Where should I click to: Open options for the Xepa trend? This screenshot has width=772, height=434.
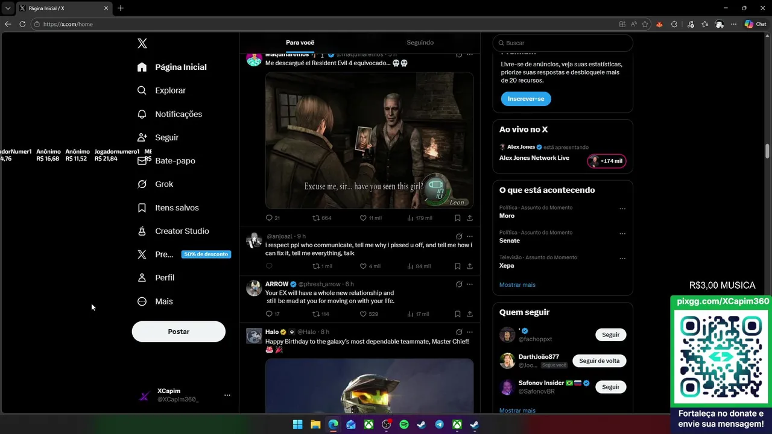tap(622, 259)
